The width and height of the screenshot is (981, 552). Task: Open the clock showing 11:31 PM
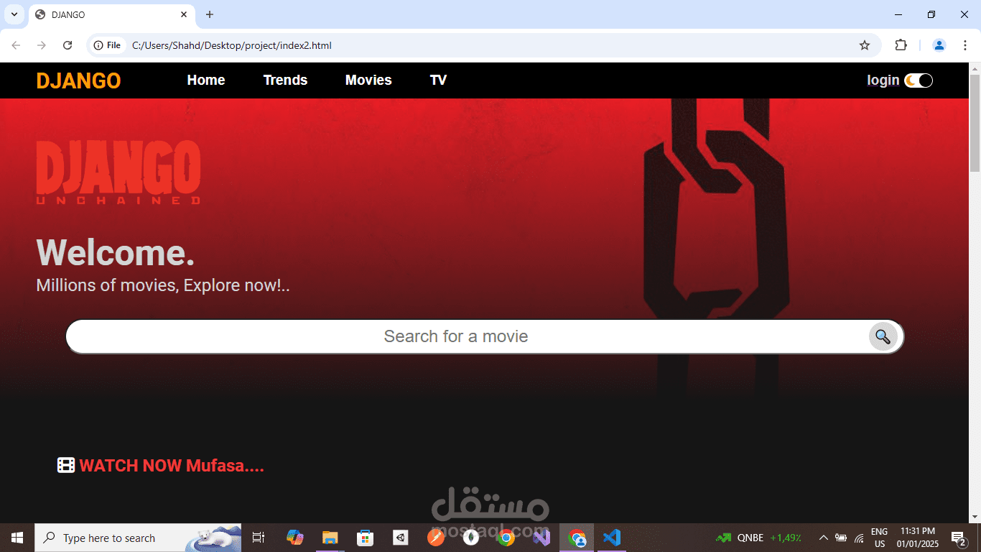pyautogui.click(x=918, y=538)
